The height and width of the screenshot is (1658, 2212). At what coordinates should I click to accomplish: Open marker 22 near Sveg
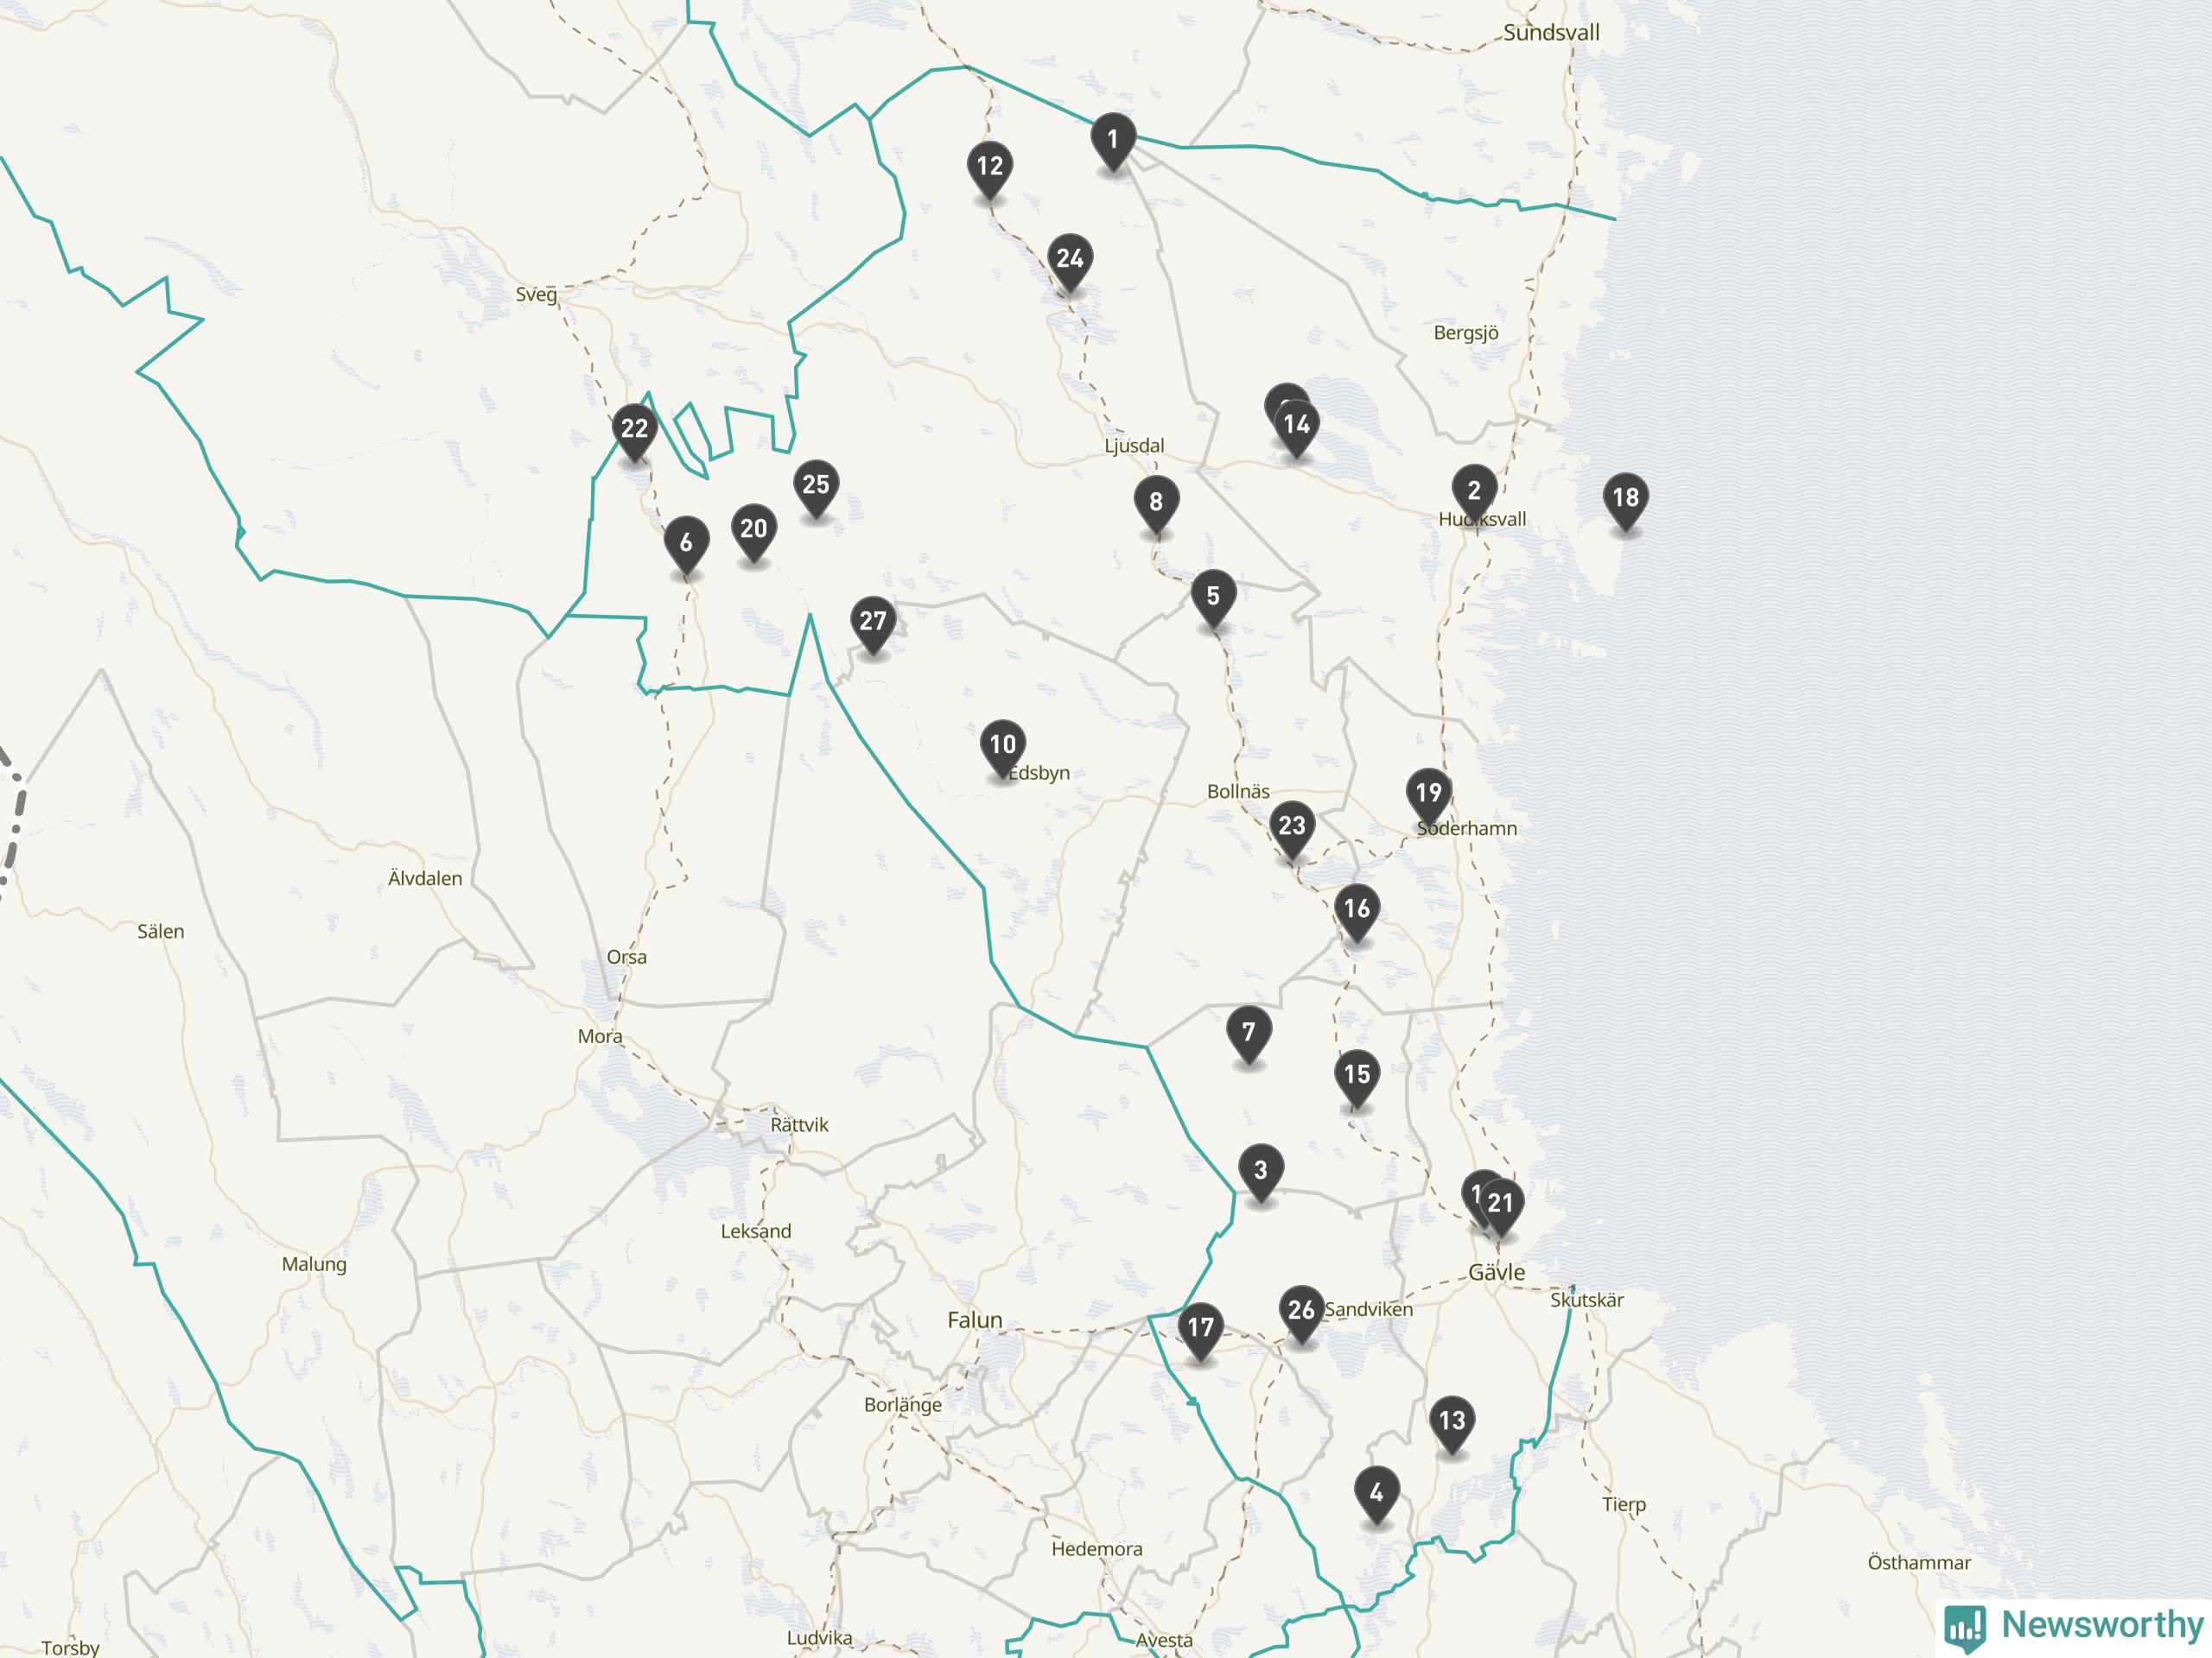[x=634, y=430]
